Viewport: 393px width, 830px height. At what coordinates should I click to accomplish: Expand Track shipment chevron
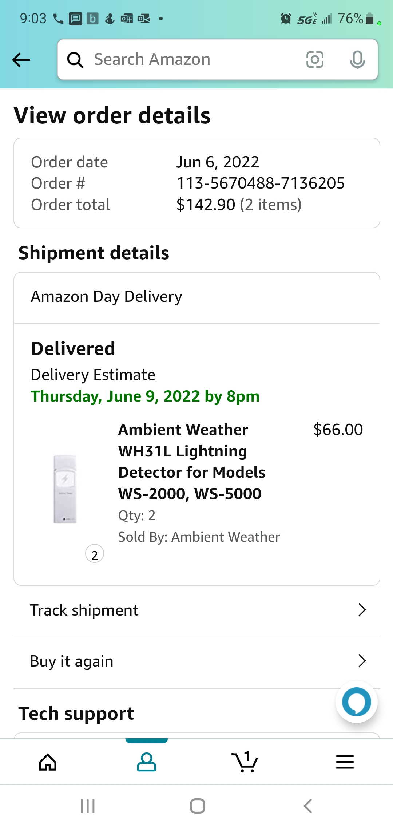tap(362, 610)
